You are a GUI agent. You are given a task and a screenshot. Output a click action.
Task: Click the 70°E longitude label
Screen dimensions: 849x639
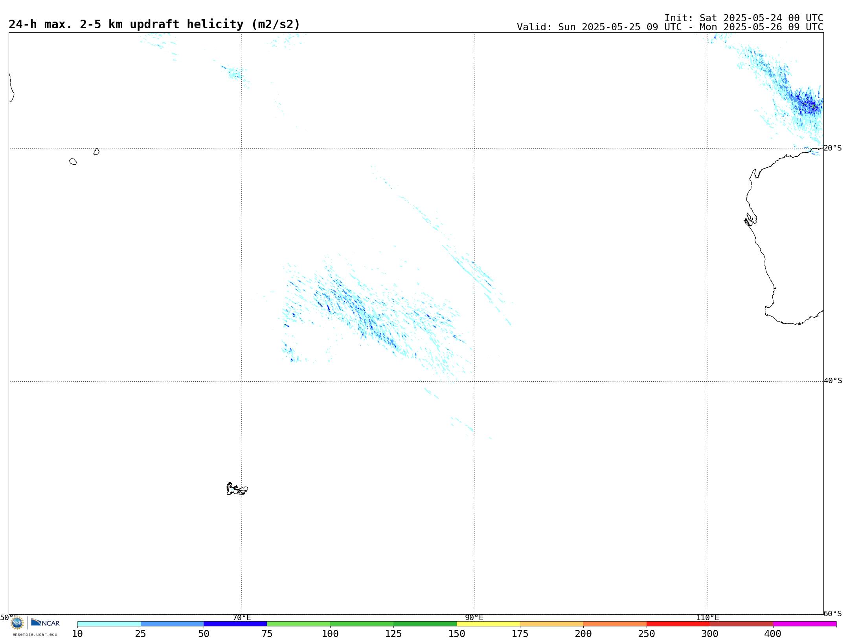pyautogui.click(x=242, y=618)
